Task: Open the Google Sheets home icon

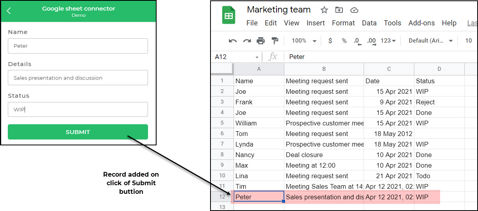Action: point(229,15)
